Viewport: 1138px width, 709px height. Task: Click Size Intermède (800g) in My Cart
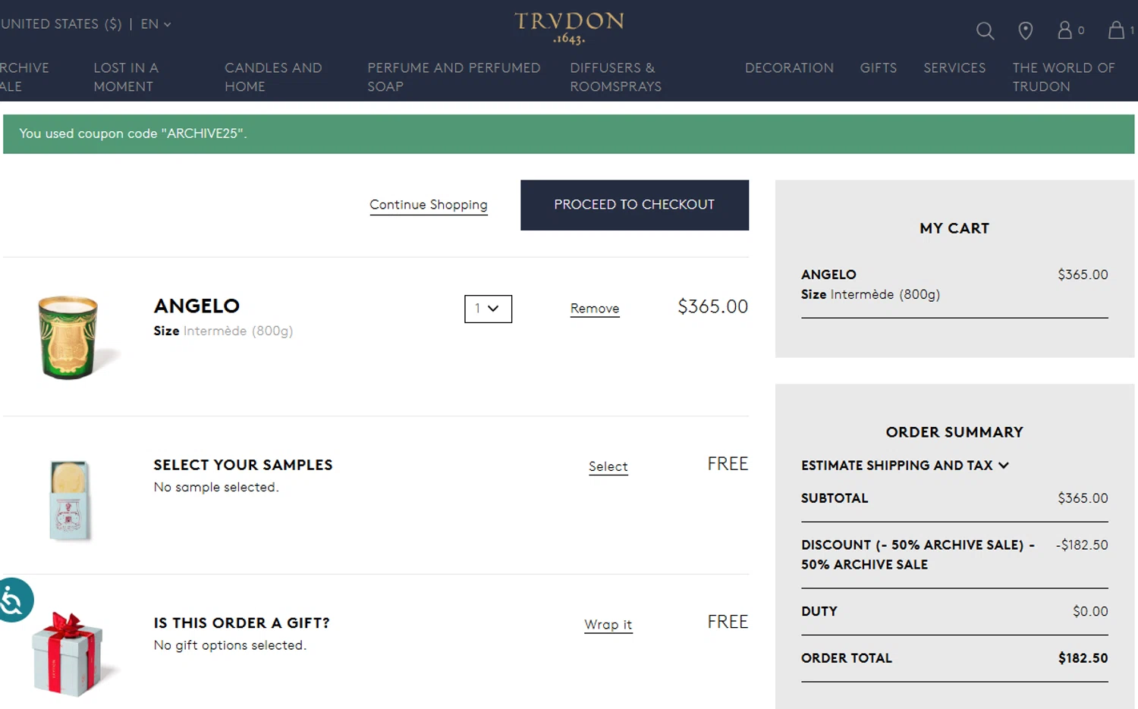(x=871, y=294)
